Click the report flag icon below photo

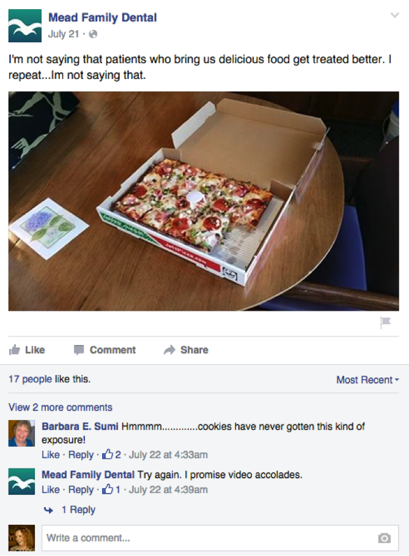[x=385, y=322]
